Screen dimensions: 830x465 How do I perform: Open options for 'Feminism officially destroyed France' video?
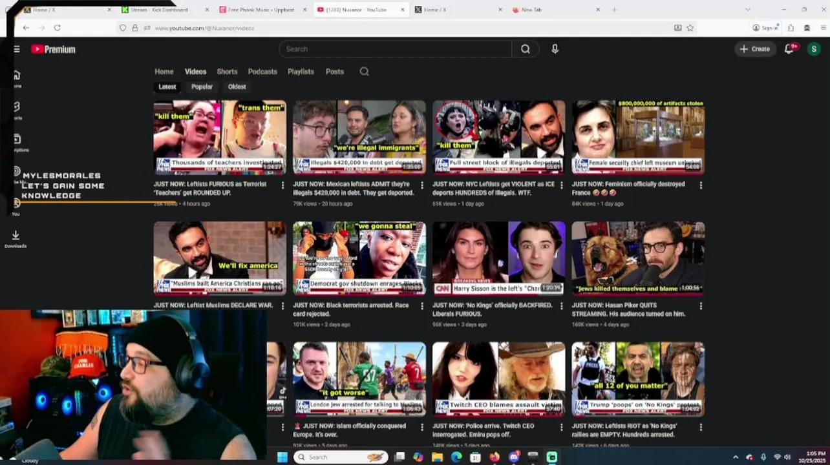tap(701, 185)
